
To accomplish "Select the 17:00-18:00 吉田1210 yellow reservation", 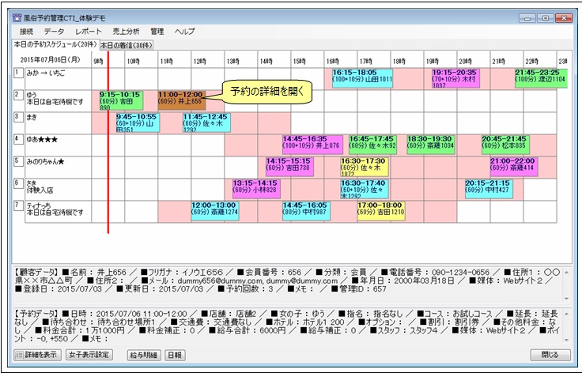I will pyautogui.click(x=381, y=209).
